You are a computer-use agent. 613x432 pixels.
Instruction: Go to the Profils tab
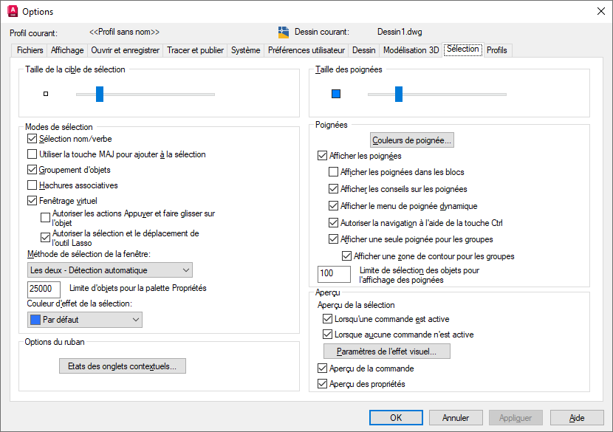[497, 50]
